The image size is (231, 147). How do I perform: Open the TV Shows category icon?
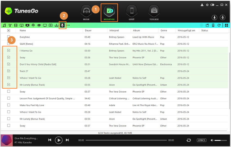[x=45, y=25]
